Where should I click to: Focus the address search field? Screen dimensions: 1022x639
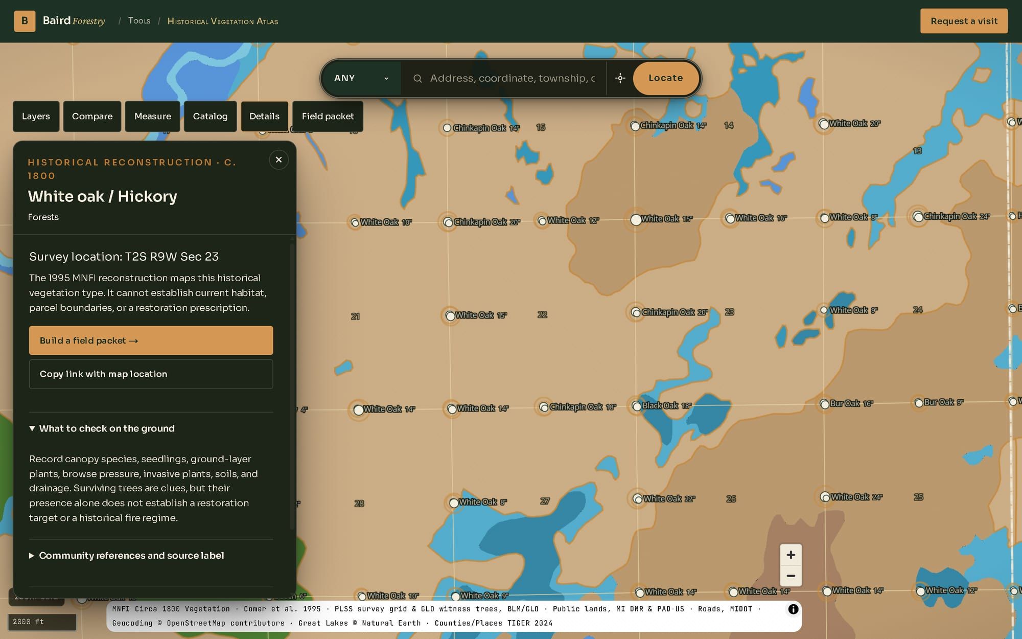point(513,78)
